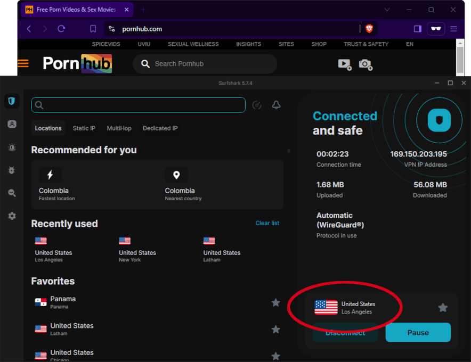The width and height of the screenshot is (471, 362).
Task: Switch to the MultiHop tab
Action: 119,128
